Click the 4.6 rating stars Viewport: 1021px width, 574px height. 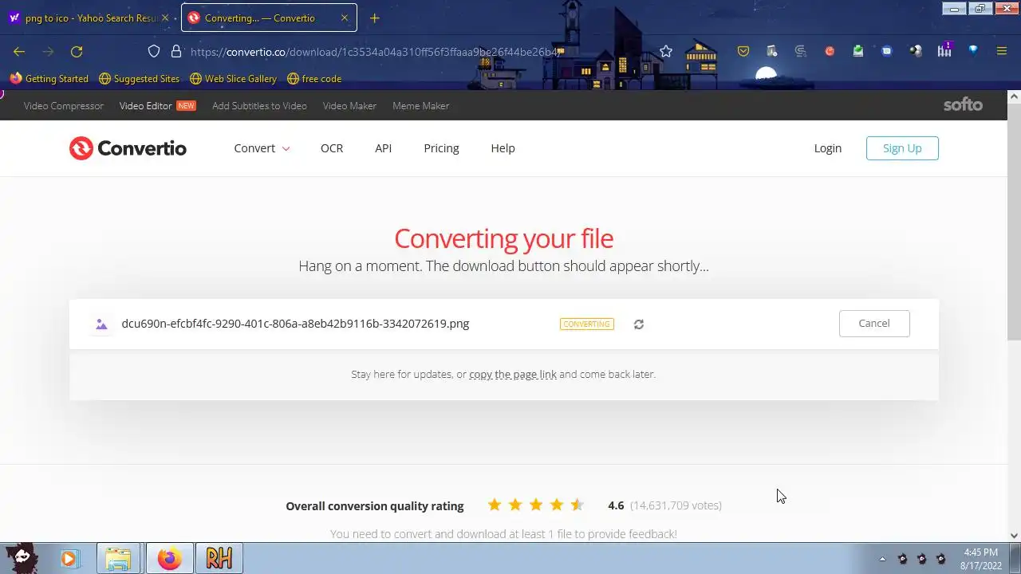pyautogui.click(x=536, y=505)
